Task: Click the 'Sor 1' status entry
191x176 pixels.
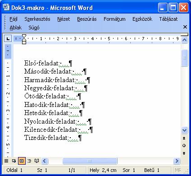Action: point(129,170)
